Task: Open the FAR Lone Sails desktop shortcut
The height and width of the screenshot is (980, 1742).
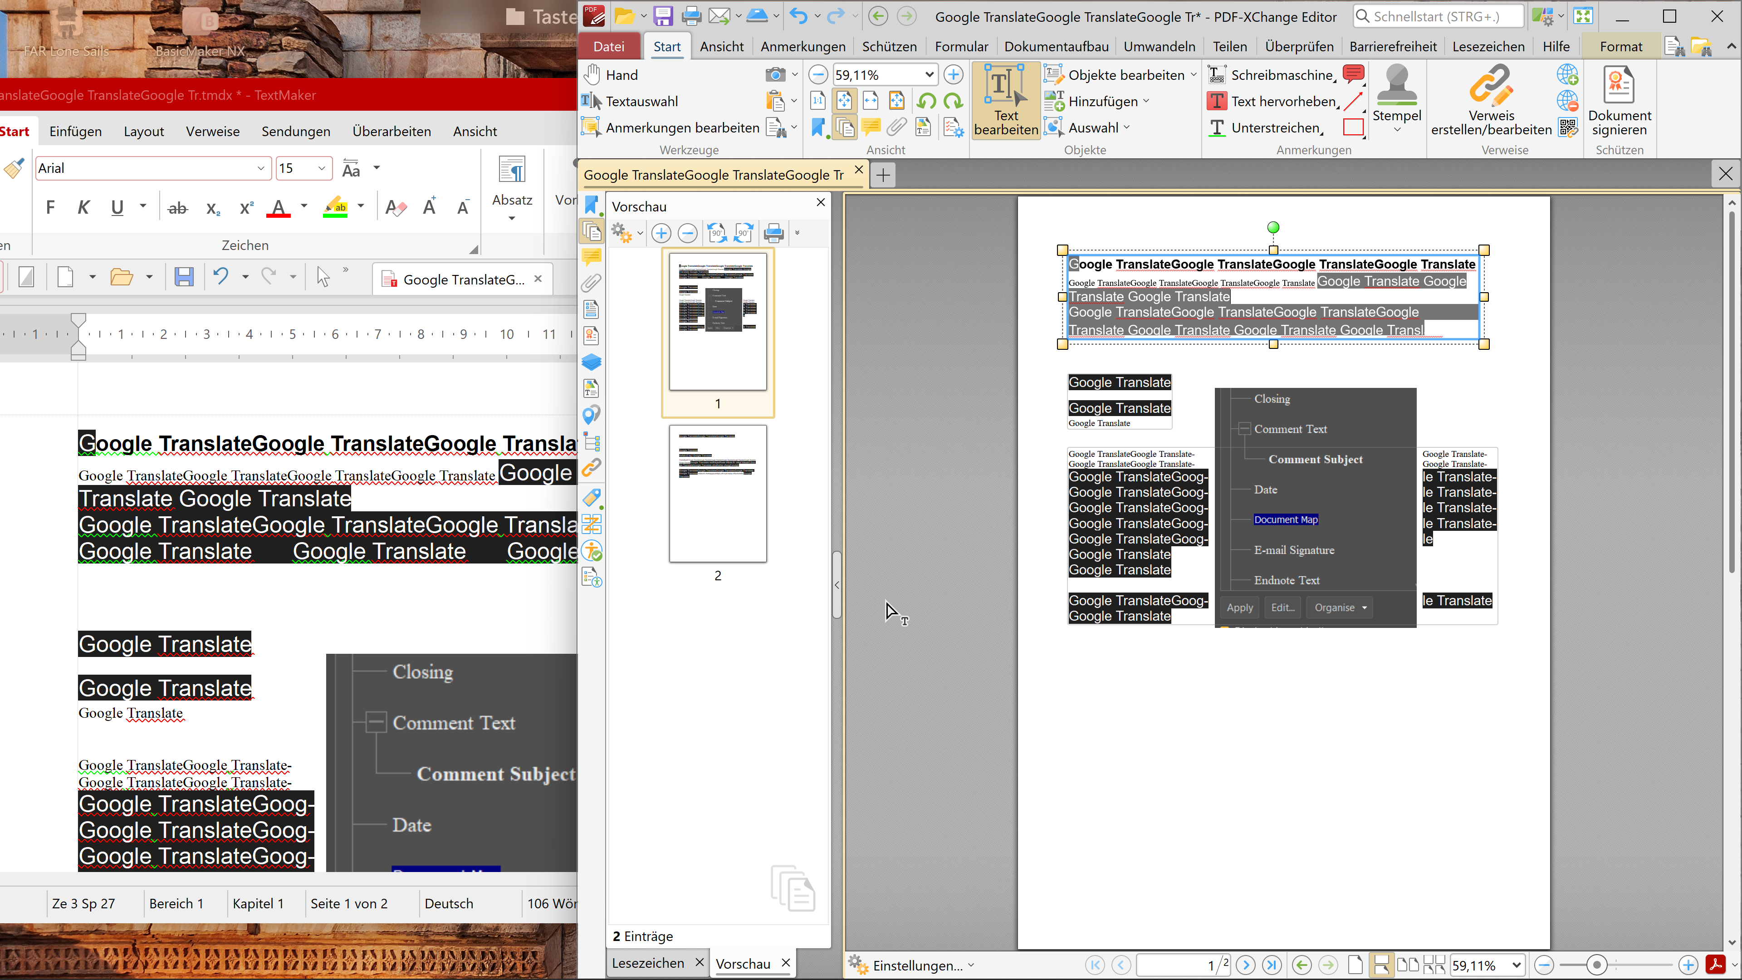Action: click(66, 31)
